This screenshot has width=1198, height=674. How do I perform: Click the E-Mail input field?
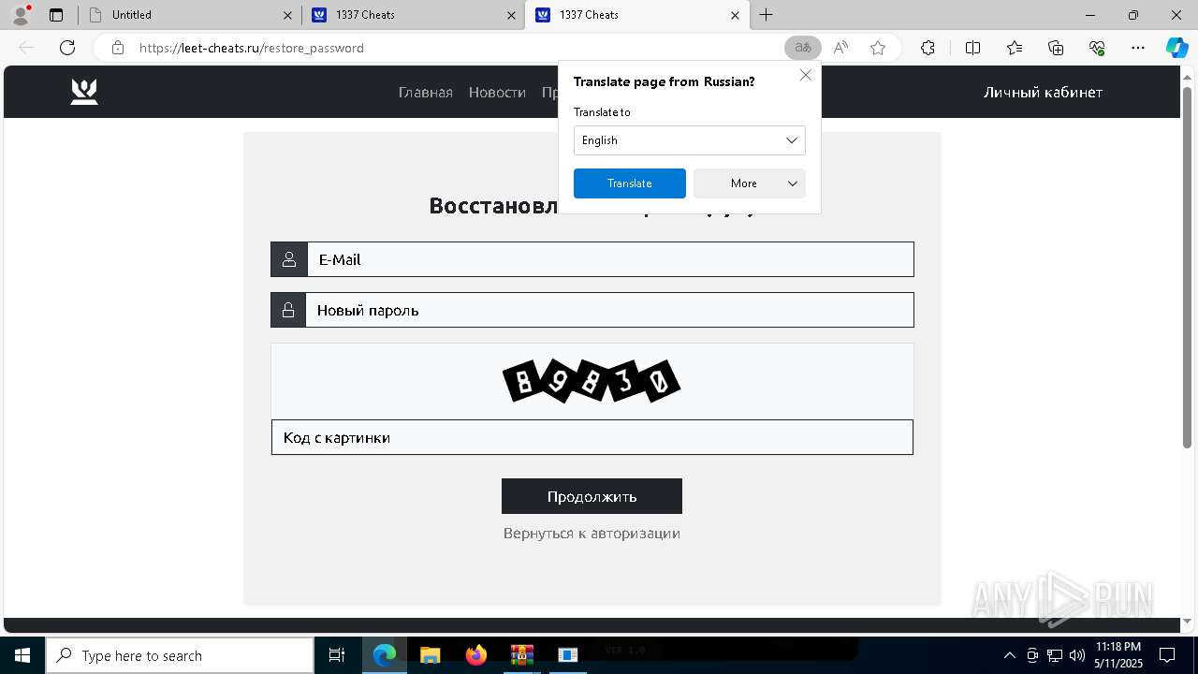tap(610, 259)
